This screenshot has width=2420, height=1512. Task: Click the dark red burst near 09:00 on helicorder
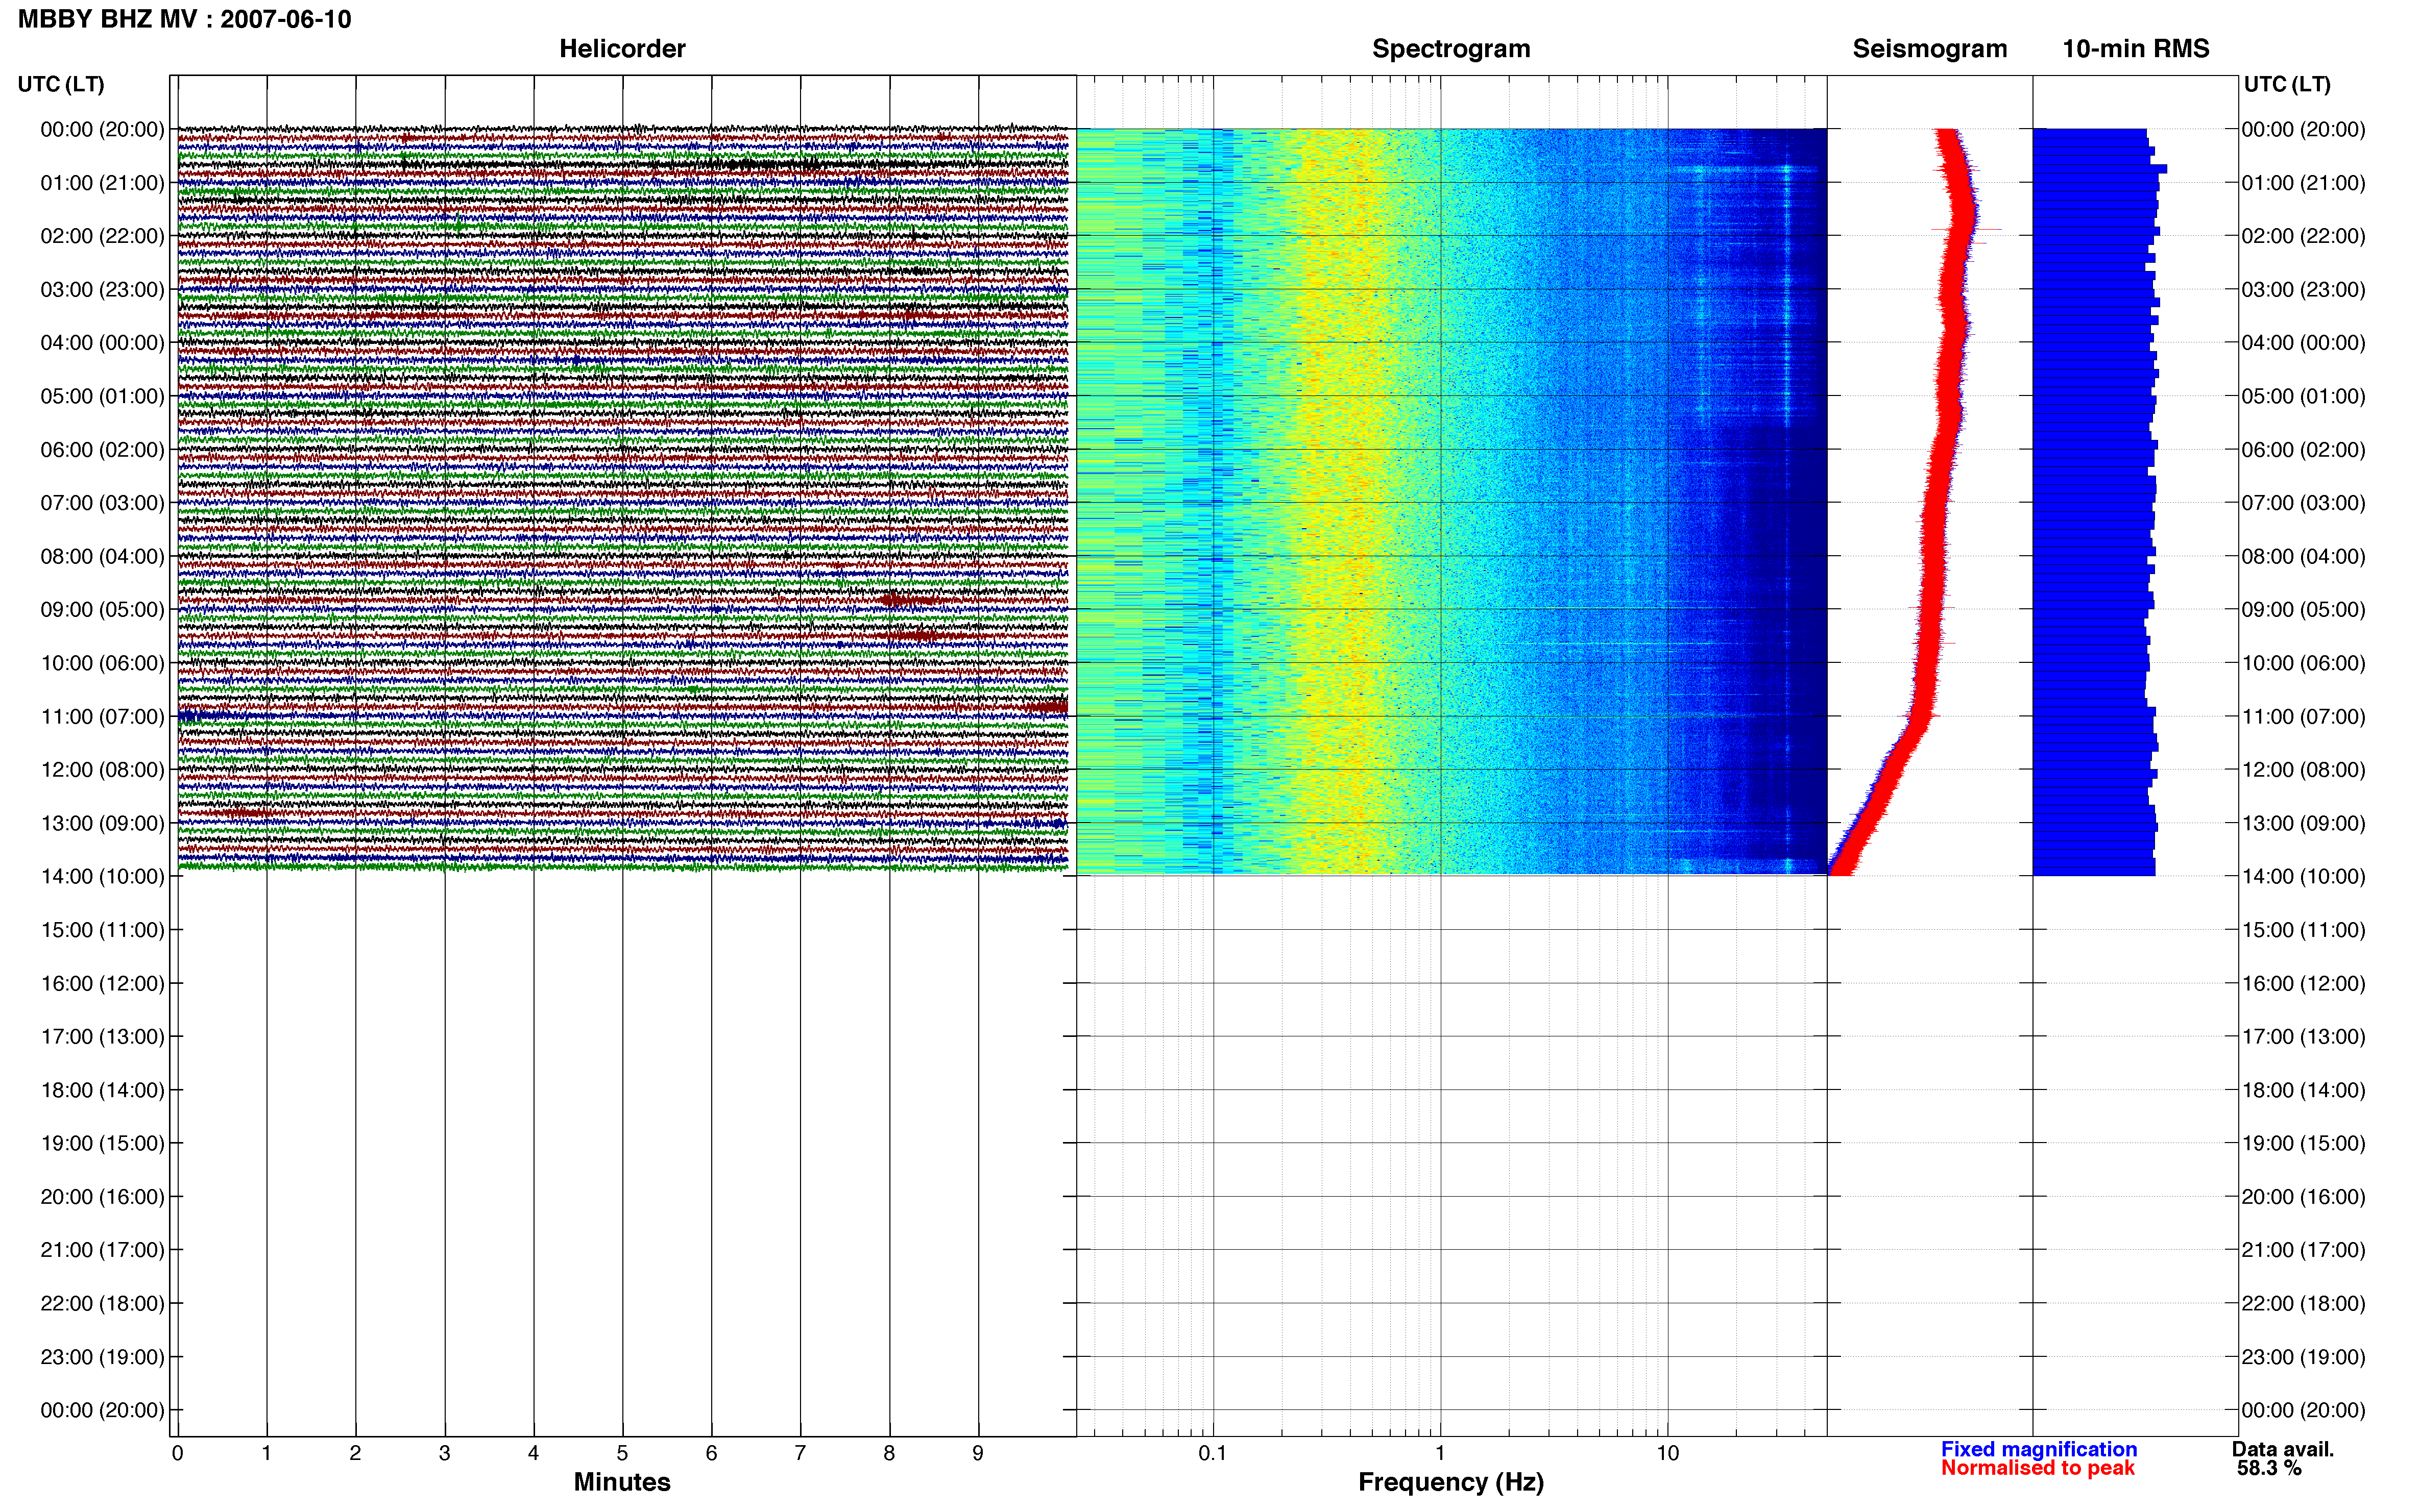coord(908,601)
